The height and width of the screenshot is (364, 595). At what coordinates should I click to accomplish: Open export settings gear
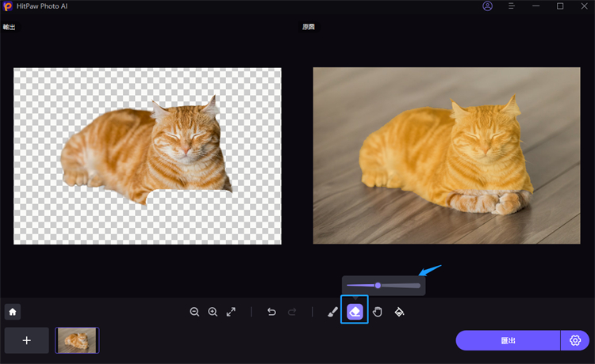(575, 340)
